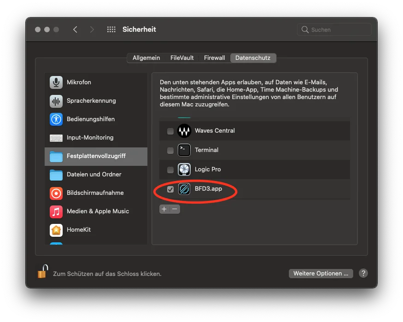
Task: Click the Terminal app icon
Action: coord(184,150)
